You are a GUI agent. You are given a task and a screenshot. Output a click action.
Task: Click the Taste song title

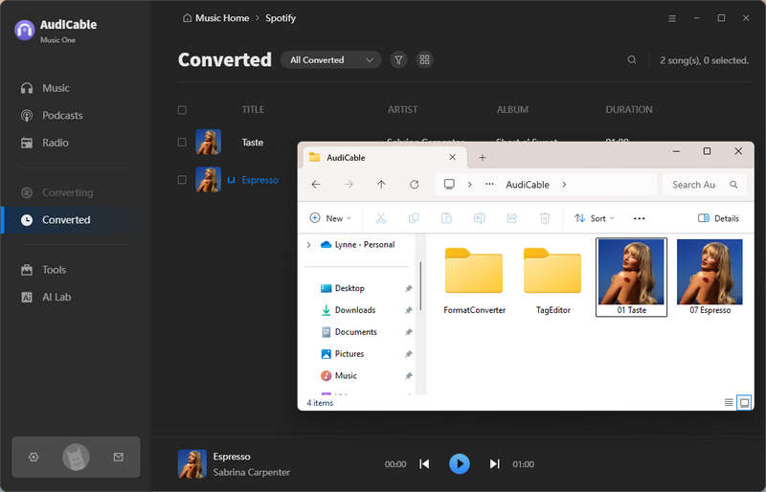coord(253,143)
